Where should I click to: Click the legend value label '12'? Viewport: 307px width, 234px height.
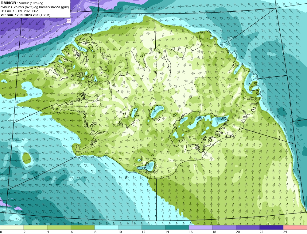143,232
